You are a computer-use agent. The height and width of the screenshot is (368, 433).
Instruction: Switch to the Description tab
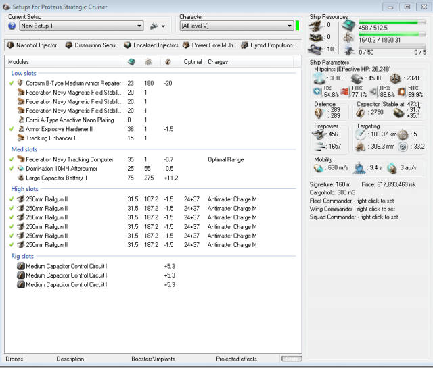tap(70, 359)
